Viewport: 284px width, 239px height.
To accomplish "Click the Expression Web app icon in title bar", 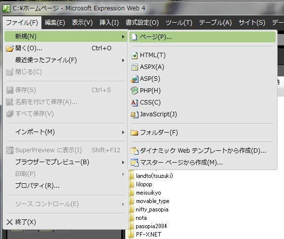I will 6,8.
